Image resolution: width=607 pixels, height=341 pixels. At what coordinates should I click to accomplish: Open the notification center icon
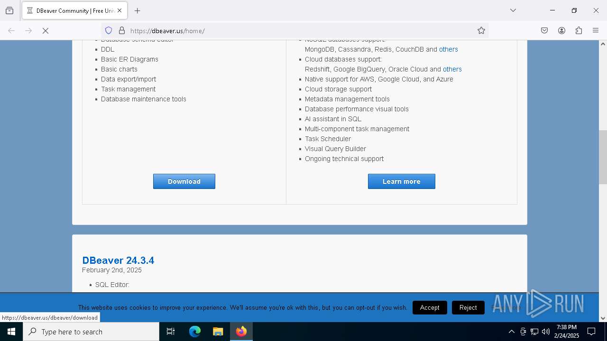click(591, 332)
